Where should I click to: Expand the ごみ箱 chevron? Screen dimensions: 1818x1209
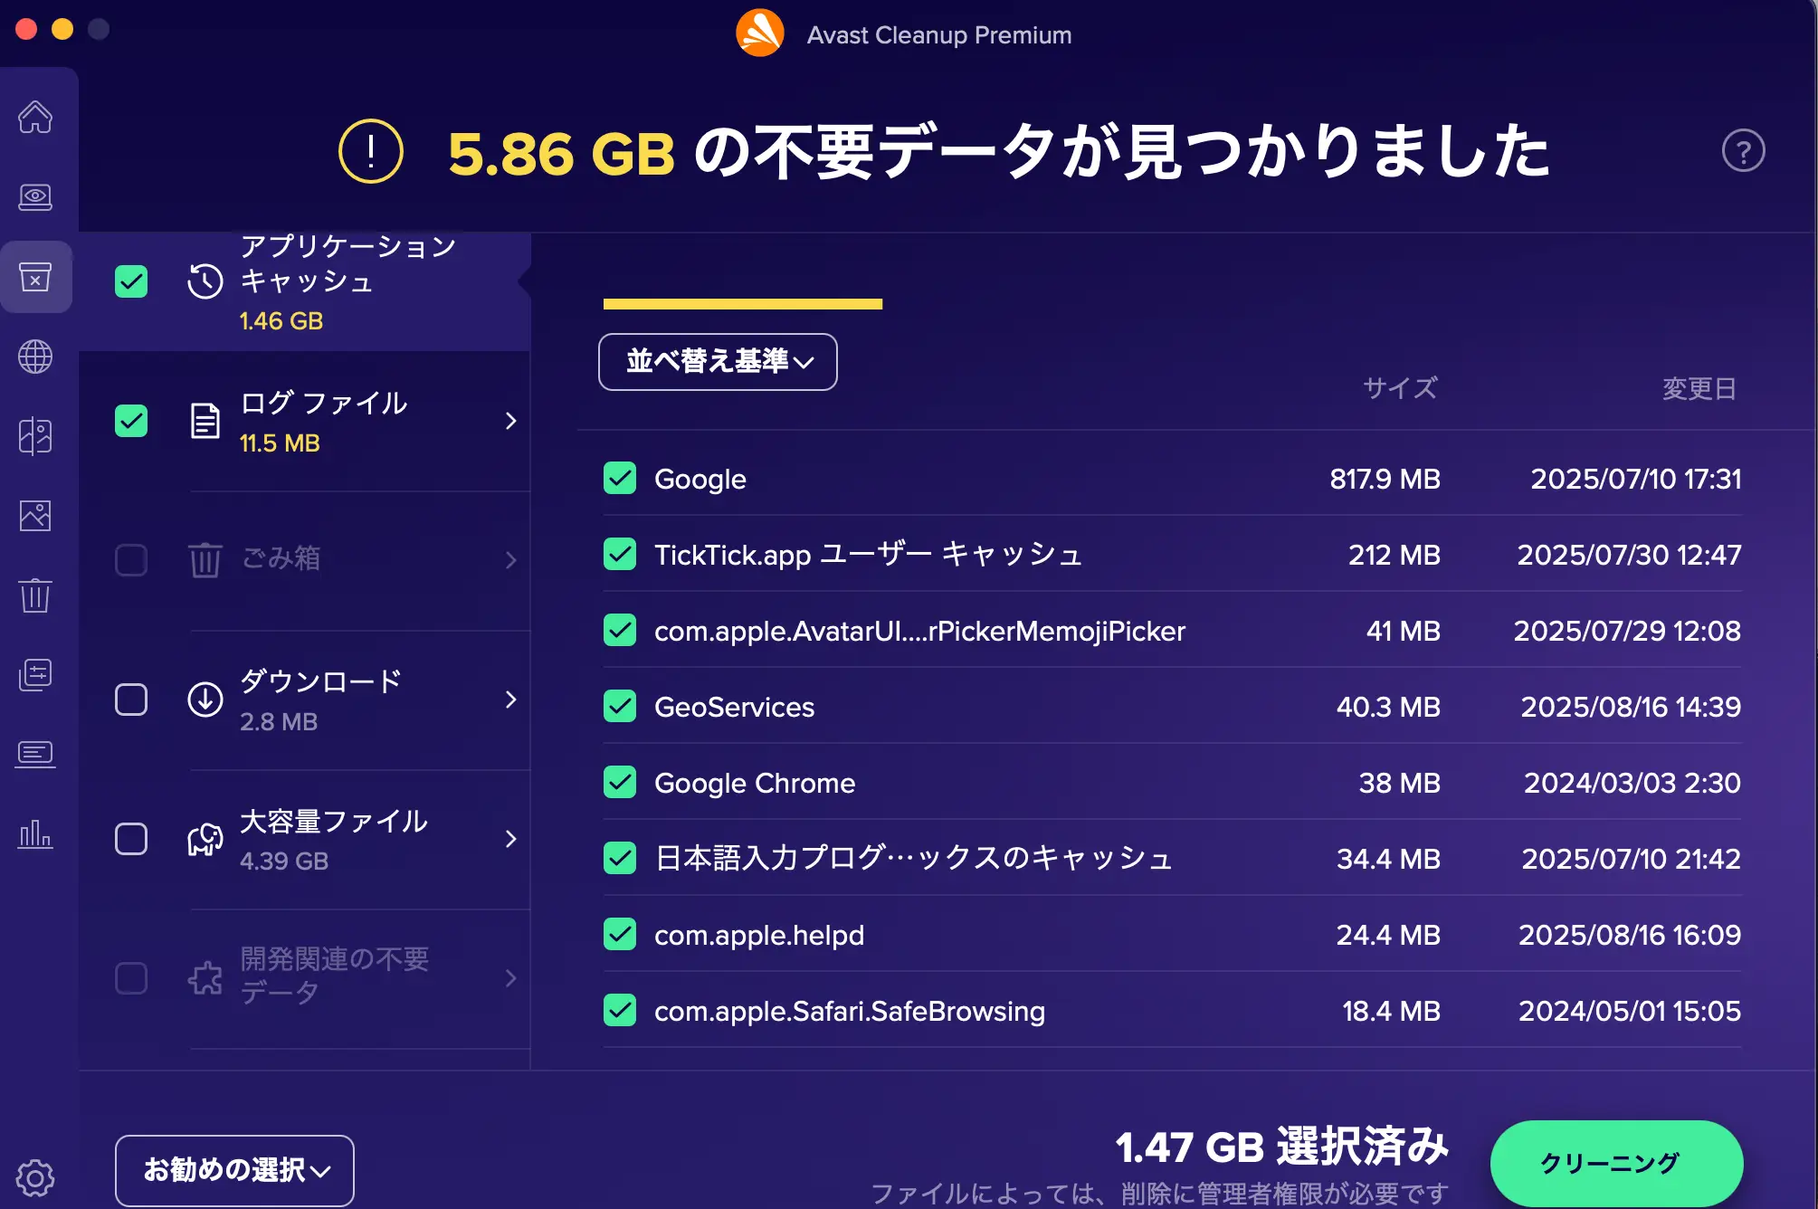(511, 560)
